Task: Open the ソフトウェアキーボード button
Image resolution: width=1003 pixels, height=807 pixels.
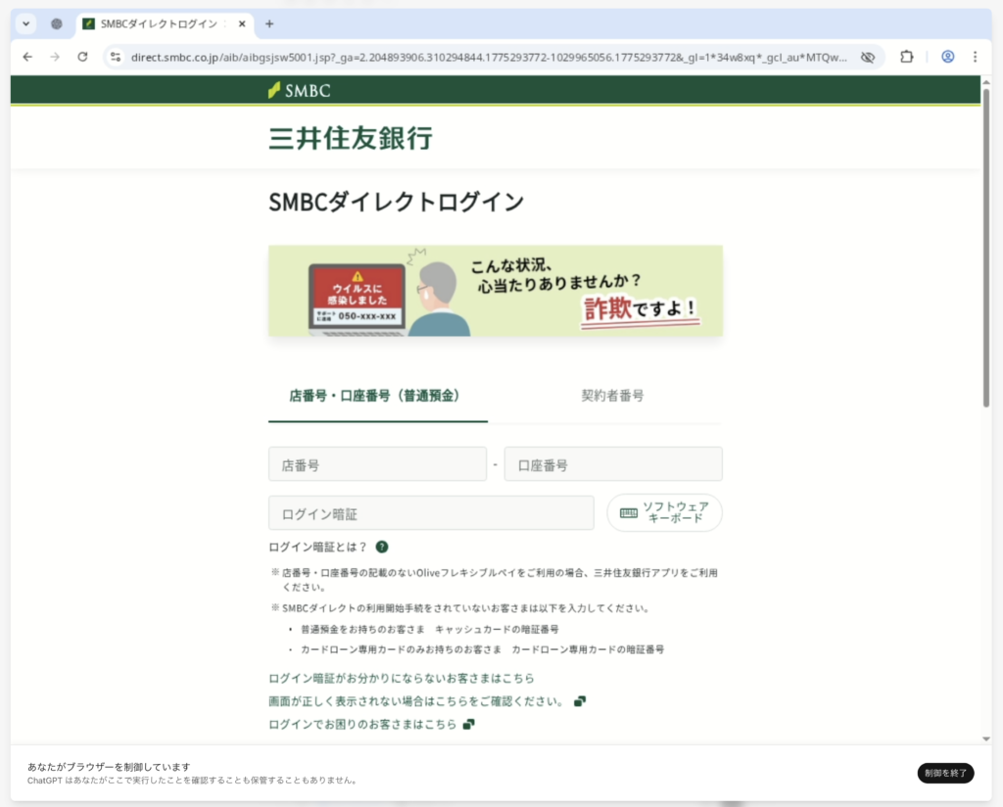Action: point(664,512)
